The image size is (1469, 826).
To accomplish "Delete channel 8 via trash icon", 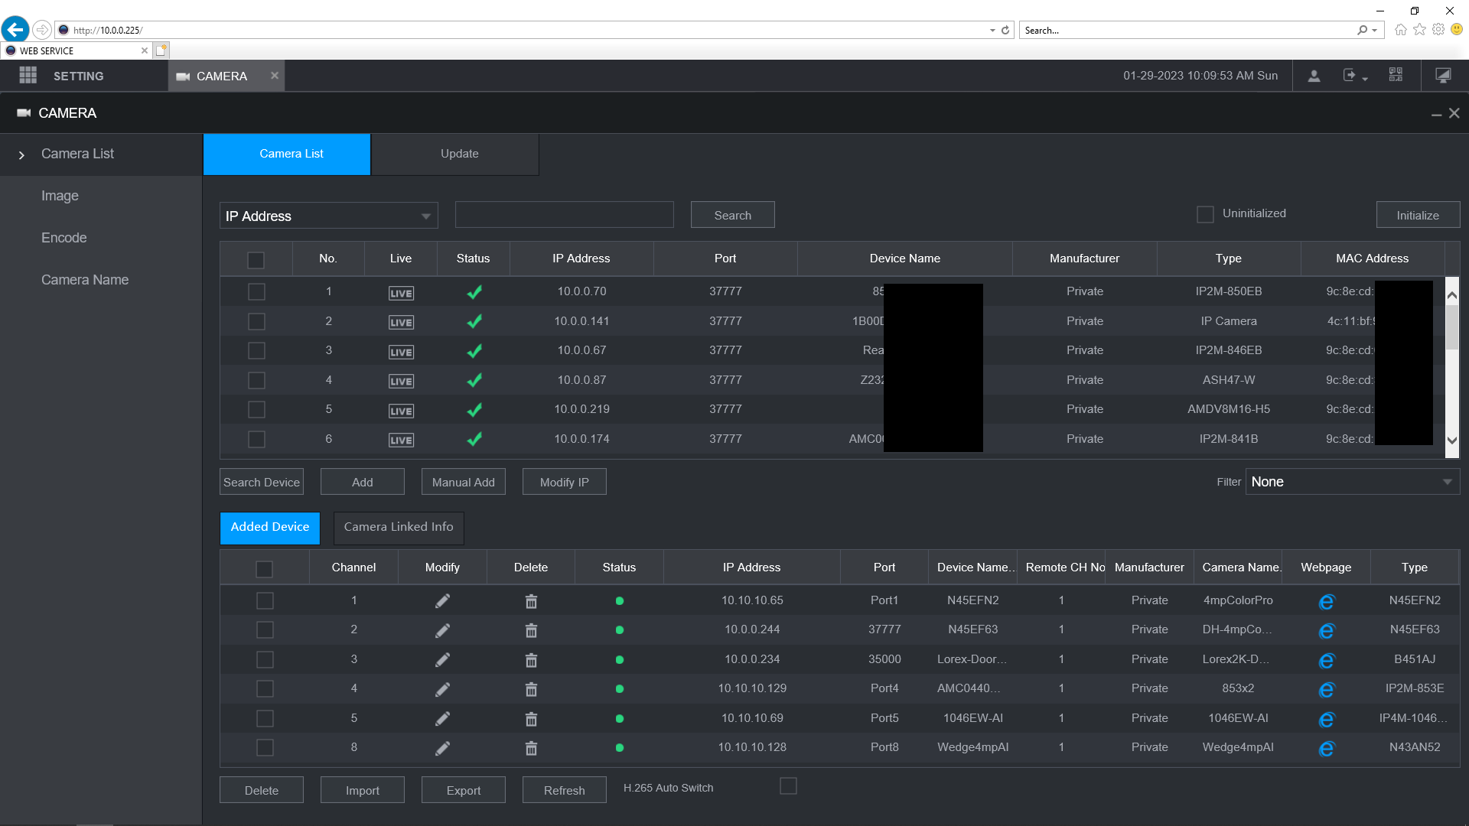I will [531, 748].
